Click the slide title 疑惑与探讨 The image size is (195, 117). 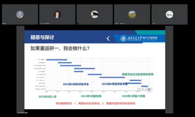click(x=42, y=37)
